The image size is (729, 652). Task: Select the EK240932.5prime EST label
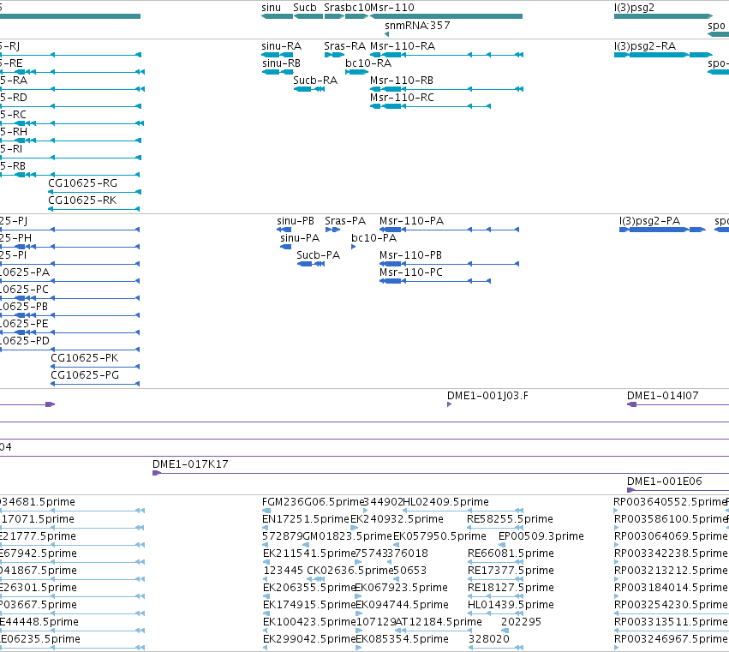pyautogui.click(x=397, y=519)
